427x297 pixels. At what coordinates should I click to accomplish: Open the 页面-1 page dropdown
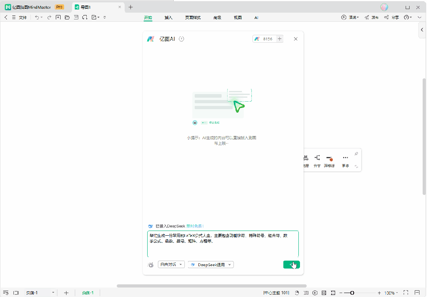(x=40, y=293)
